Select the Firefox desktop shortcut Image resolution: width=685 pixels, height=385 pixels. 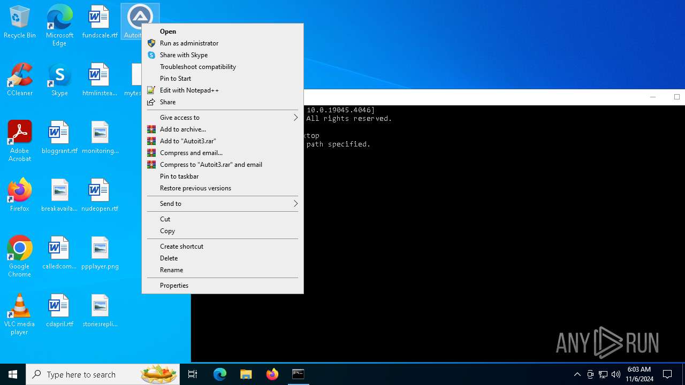20,196
